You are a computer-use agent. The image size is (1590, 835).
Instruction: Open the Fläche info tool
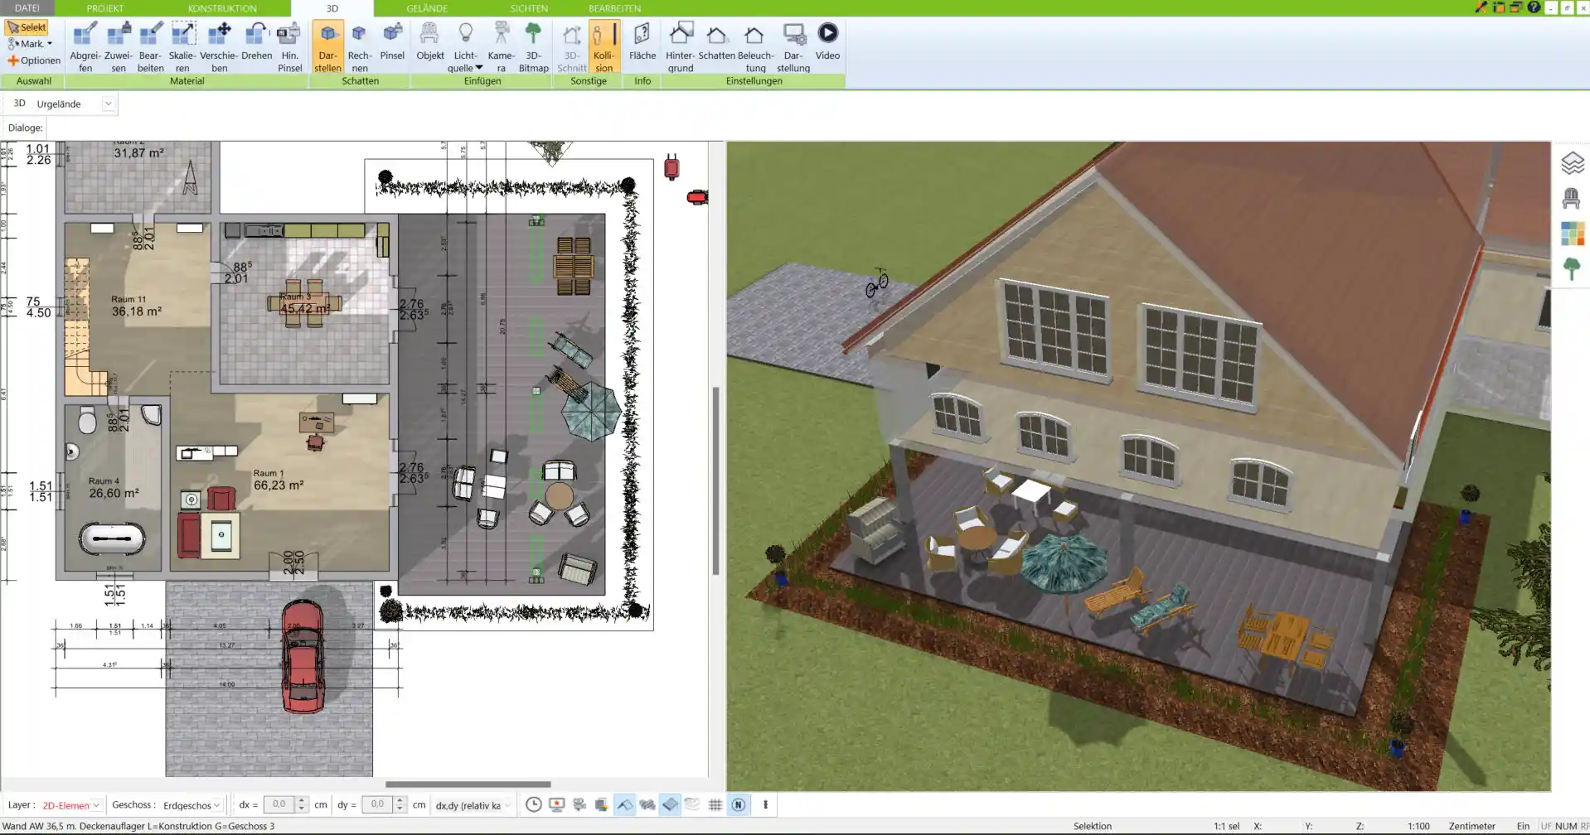tap(642, 41)
